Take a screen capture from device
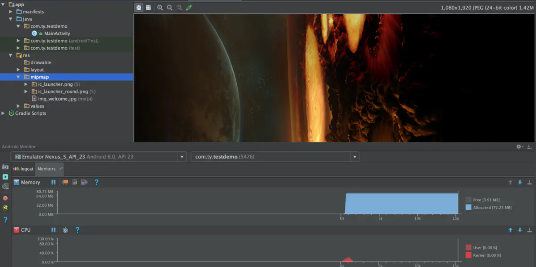The height and width of the screenshot is (267, 536). pos(5,167)
